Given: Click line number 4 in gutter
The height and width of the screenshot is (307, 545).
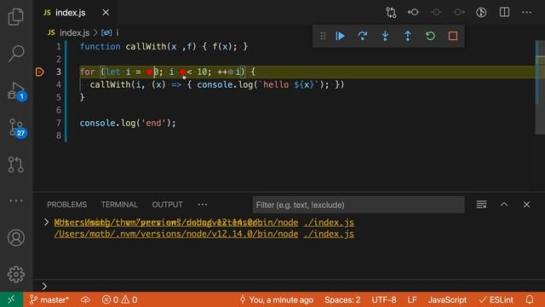Looking at the screenshot, I should click(59, 84).
